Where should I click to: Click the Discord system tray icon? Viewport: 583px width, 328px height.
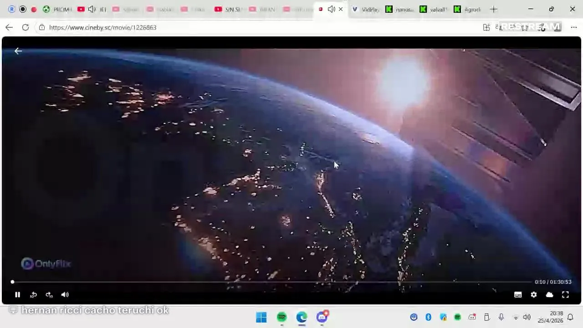[x=472, y=317]
